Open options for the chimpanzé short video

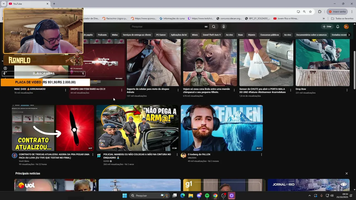[x=234, y=90]
